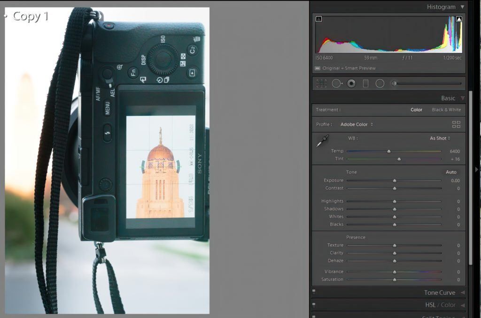Viewport: 481px width, 318px height.
Task: Select the Graduated Filter tool
Action: (x=365, y=83)
